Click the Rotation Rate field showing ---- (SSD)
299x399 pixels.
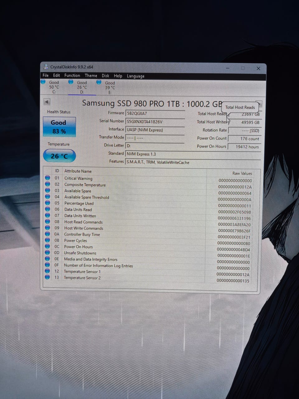[x=245, y=130]
